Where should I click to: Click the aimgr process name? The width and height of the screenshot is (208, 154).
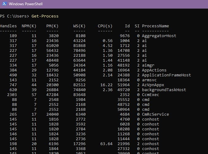tap(148, 65)
